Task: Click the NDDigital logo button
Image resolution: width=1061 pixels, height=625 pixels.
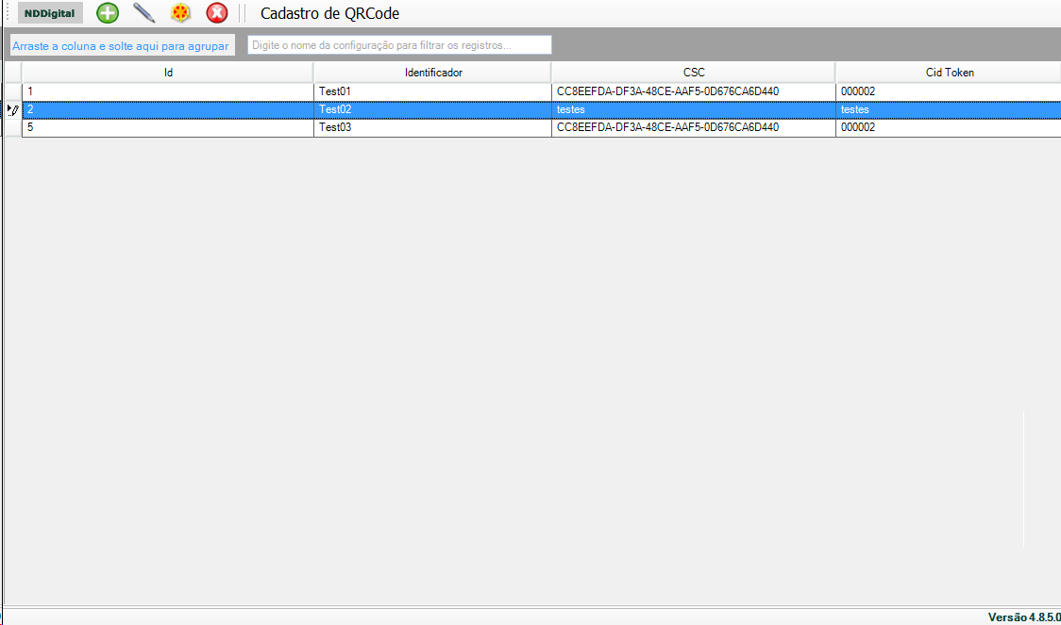Action: click(50, 13)
